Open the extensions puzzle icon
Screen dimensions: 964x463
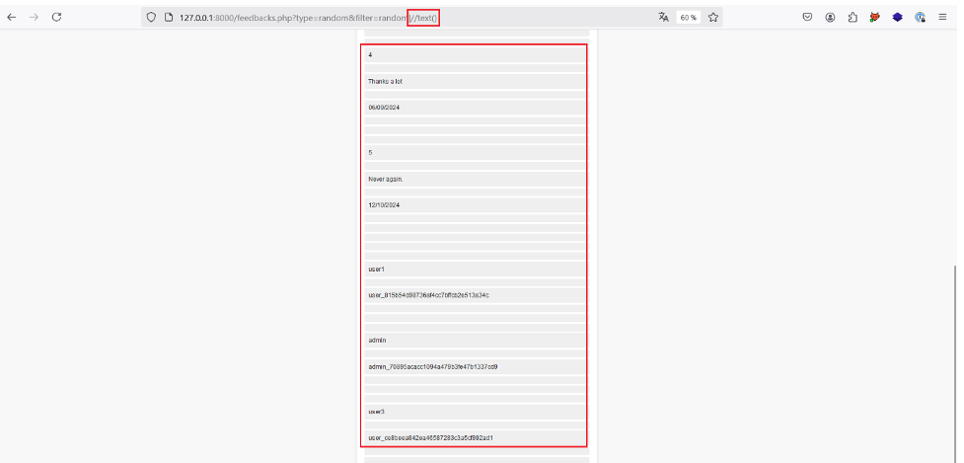tap(853, 18)
